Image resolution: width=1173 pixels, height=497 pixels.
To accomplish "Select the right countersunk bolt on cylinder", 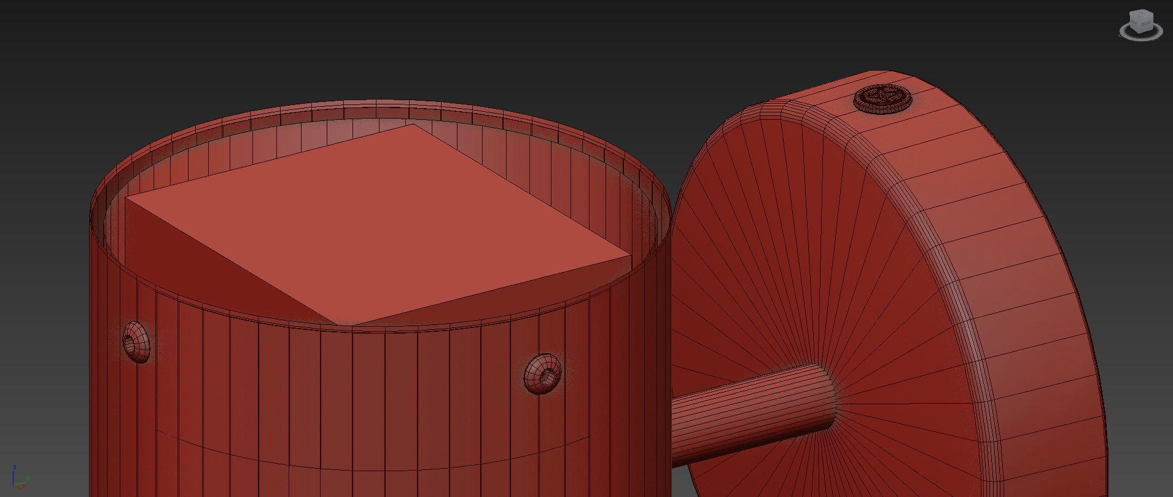I will point(543,374).
